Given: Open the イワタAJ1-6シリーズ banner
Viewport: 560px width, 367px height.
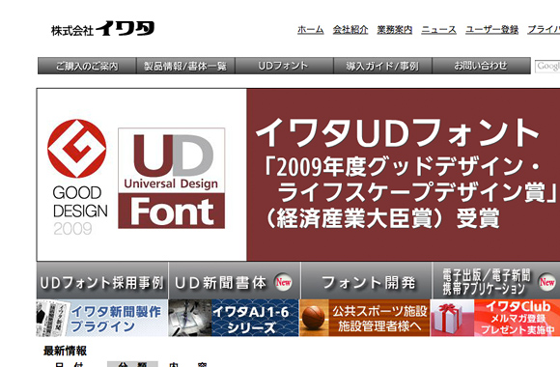Looking at the screenshot, I should pos(234,318).
